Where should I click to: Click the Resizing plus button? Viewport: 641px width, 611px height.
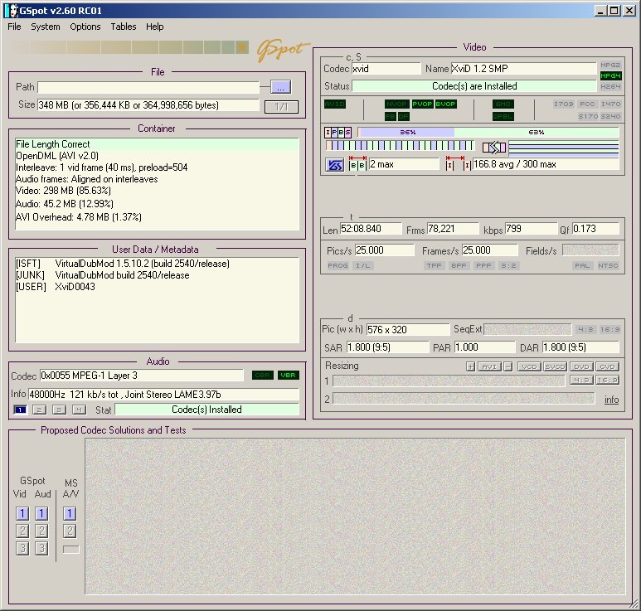click(x=470, y=366)
